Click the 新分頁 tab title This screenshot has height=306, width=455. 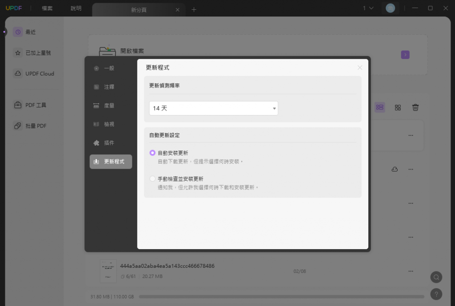coord(139,10)
